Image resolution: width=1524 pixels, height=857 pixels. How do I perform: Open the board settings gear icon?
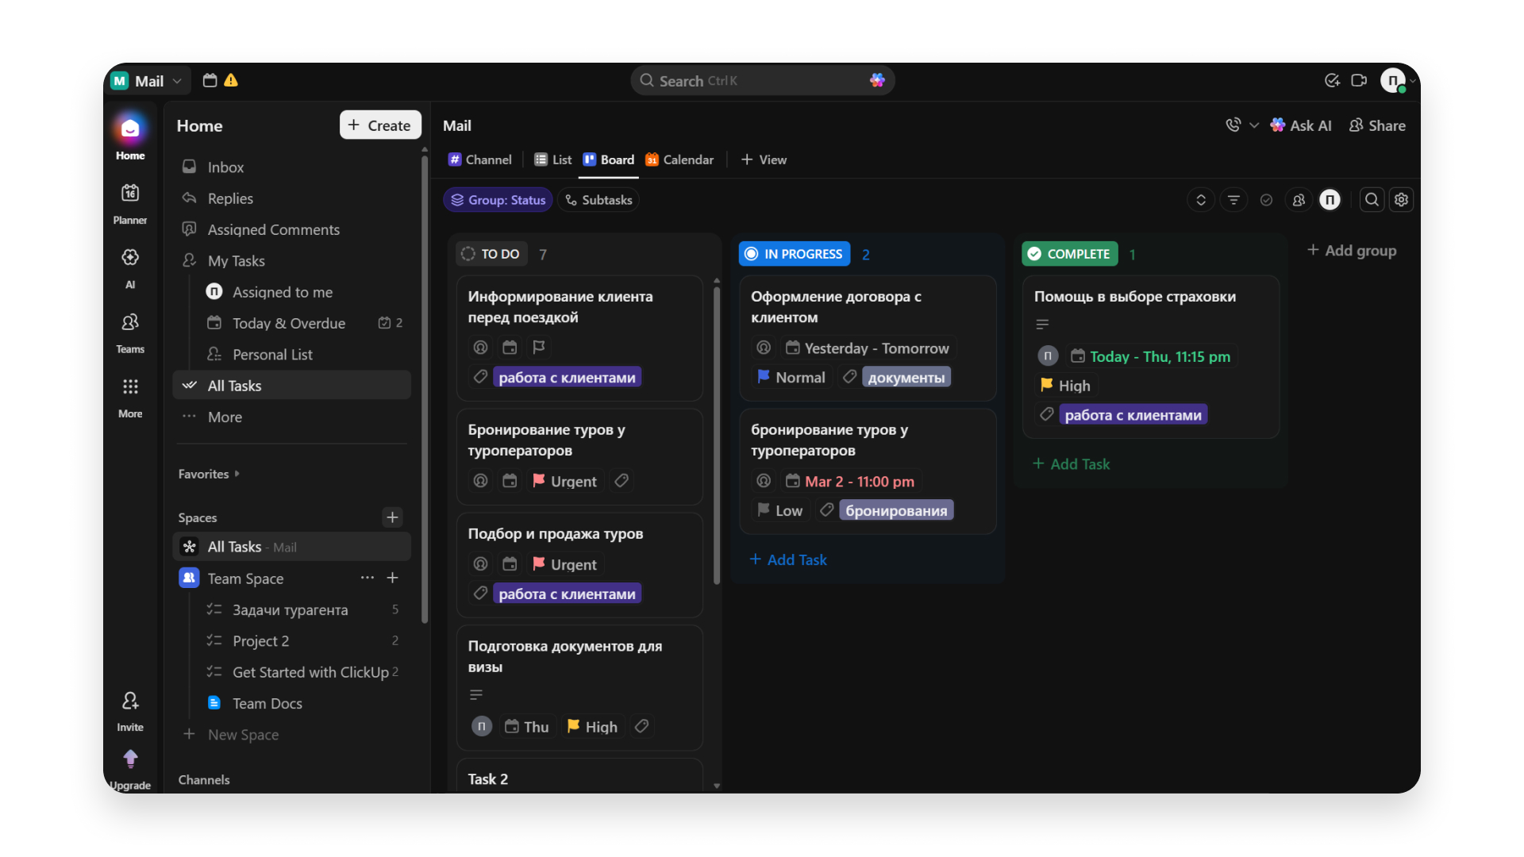(x=1402, y=200)
